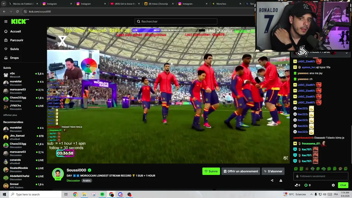Select the Arabic language tag
Image resolution: width=352 pixels, height=198 pixels.
click(87, 181)
